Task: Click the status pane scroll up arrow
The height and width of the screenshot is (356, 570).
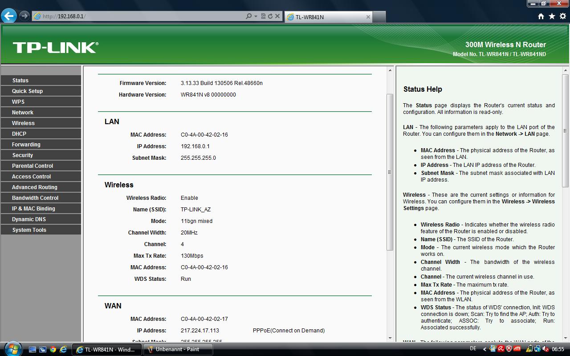Action: point(390,70)
